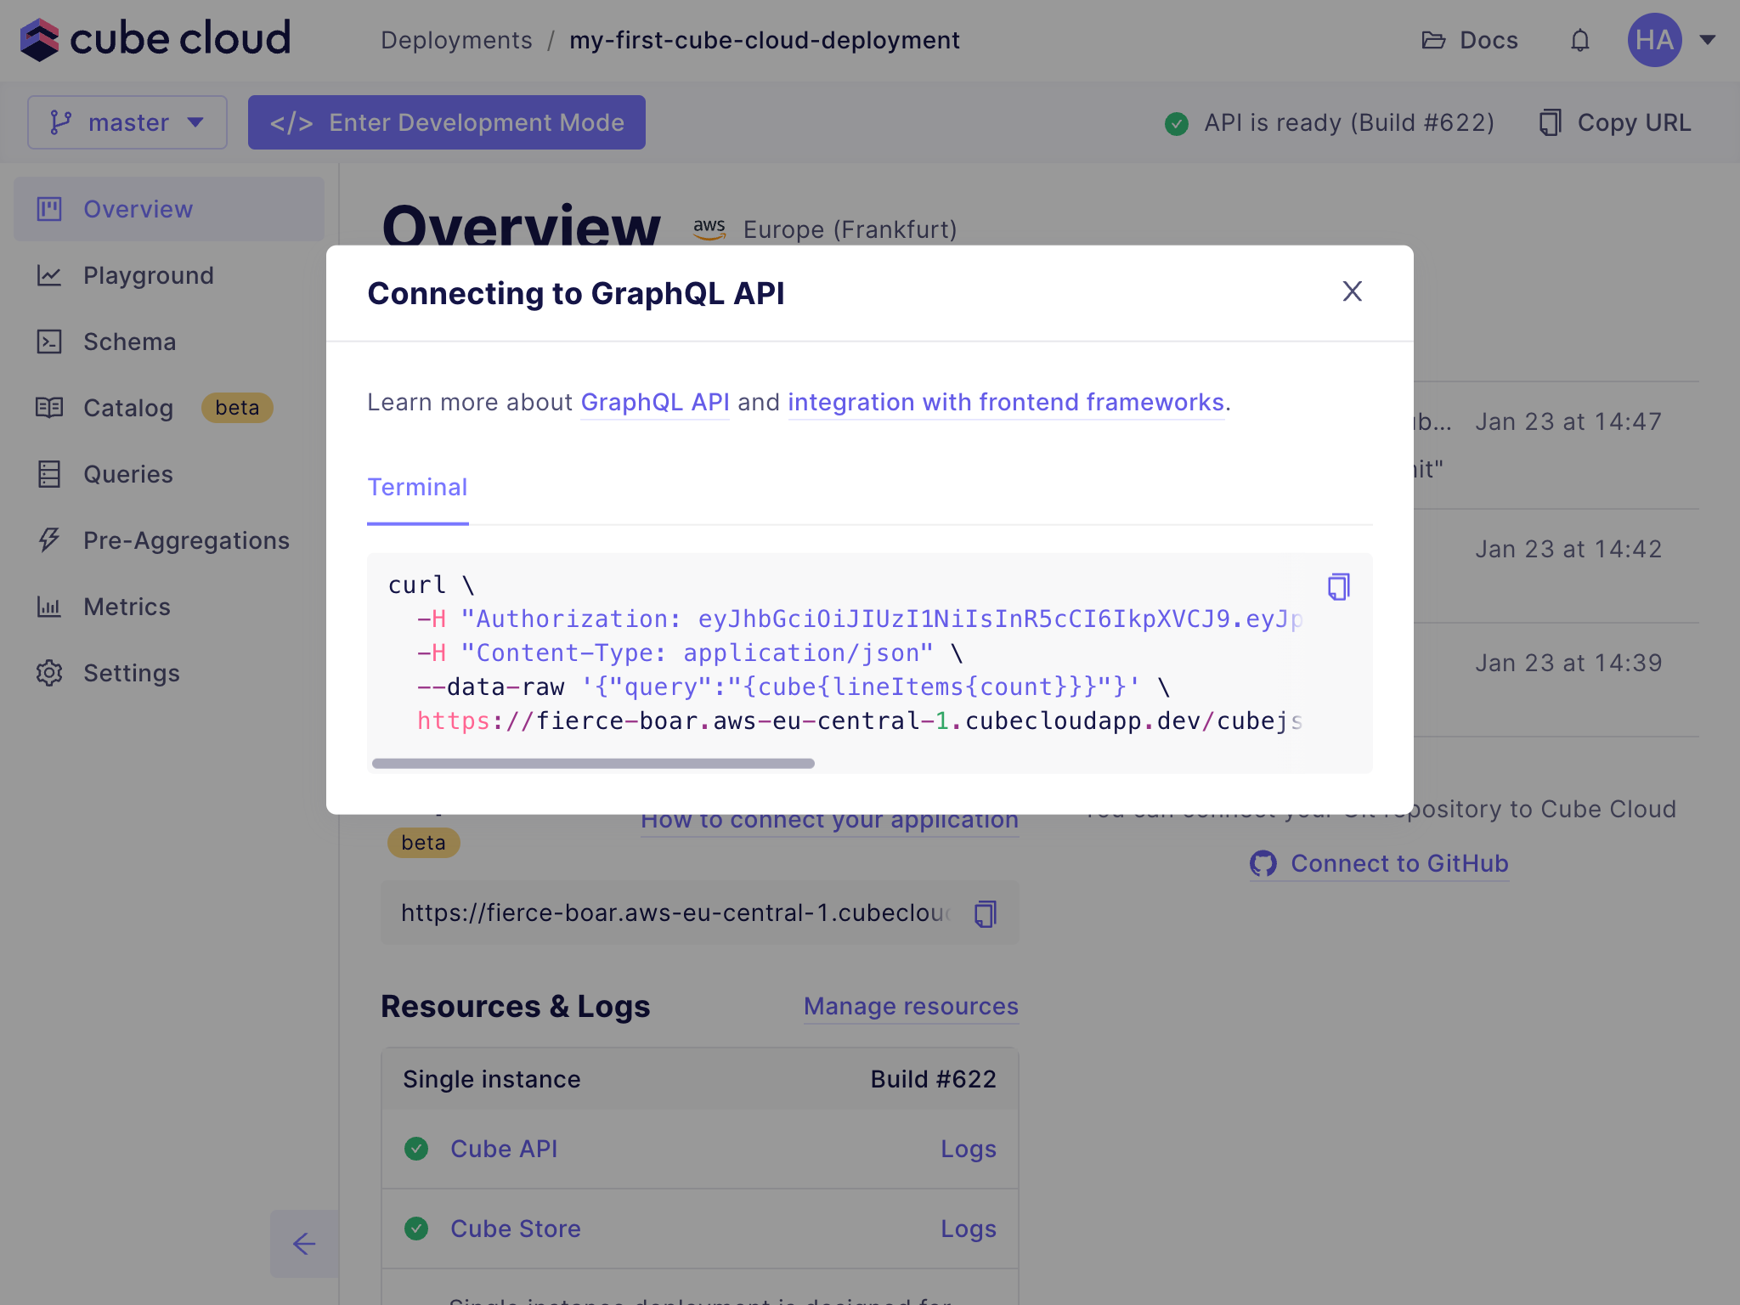Click the fierce-boar API URL field
Image resolution: width=1740 pixels, height=1305 pixels.
[700, 913]
